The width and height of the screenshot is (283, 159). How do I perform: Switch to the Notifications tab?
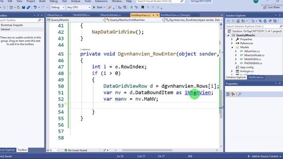pyautogui.click(x=256, y=77)
